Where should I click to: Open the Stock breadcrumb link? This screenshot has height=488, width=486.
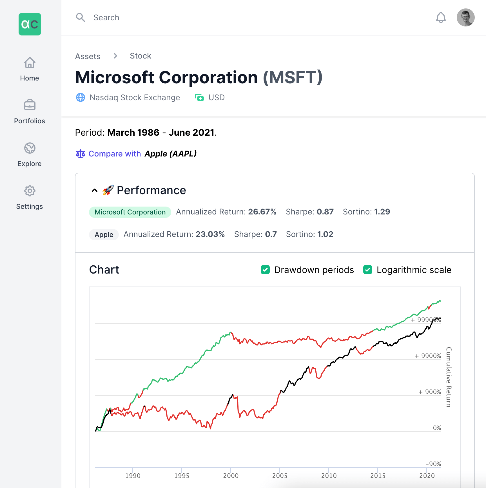pyautogui.click(x=140, y=56)
